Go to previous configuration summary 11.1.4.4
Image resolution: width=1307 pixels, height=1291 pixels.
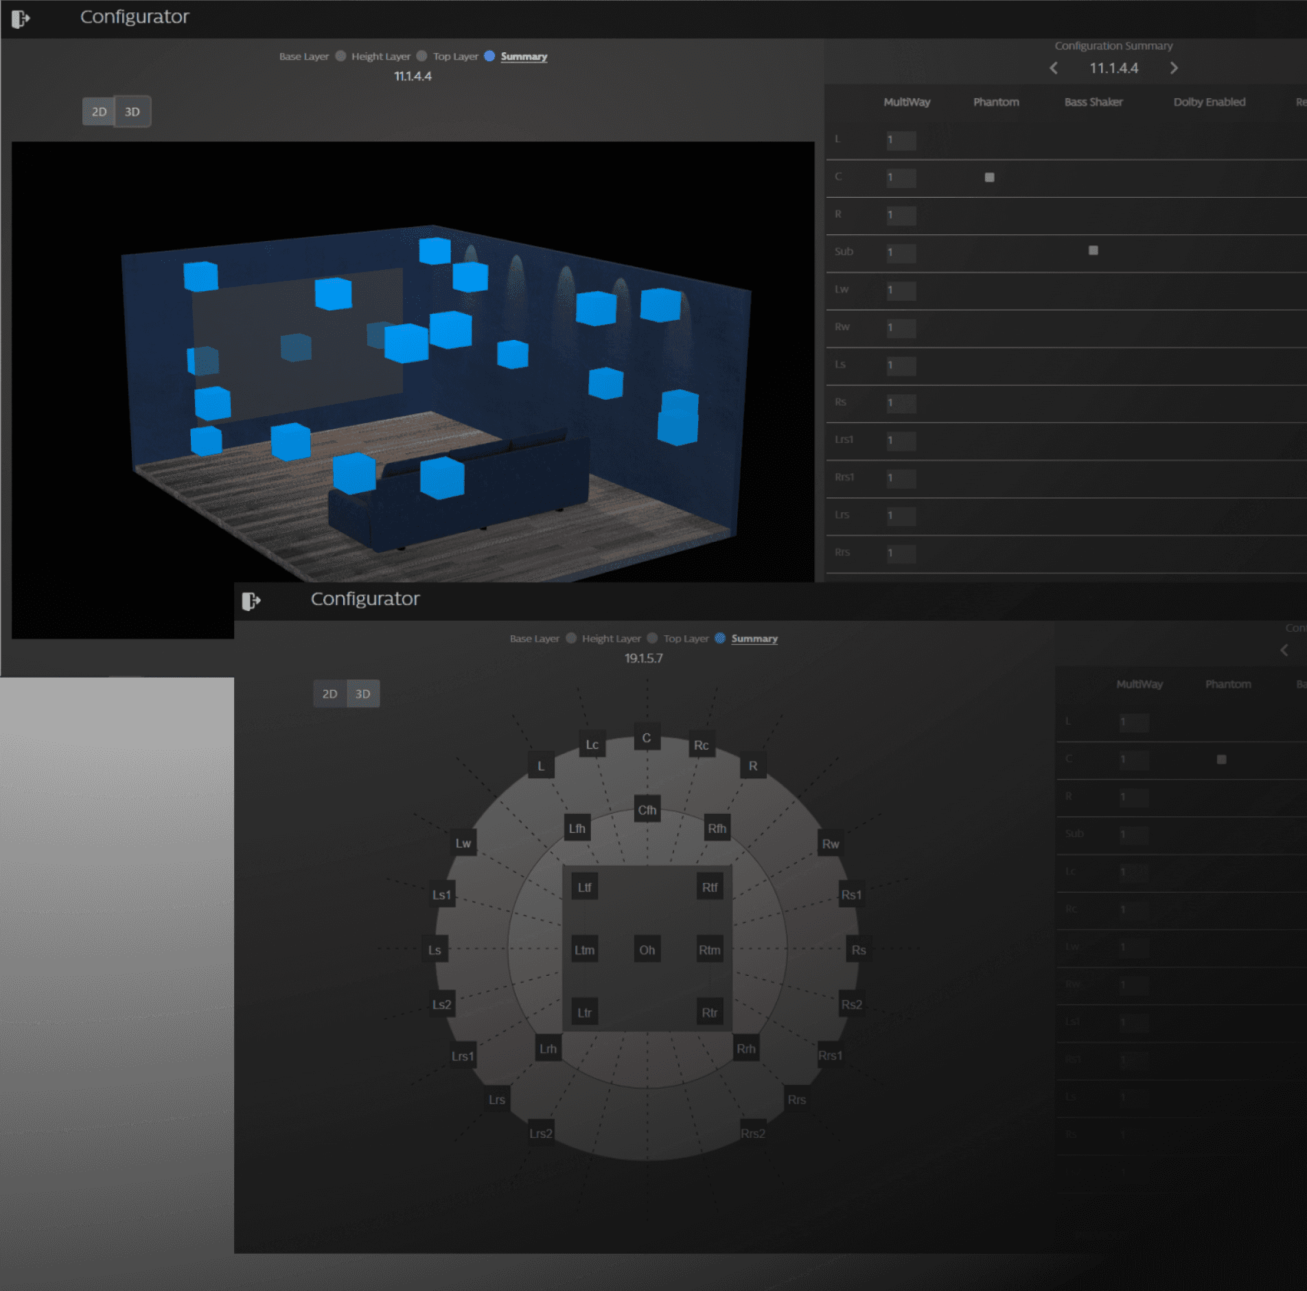pyautogui.click(x=1054, y=68)
